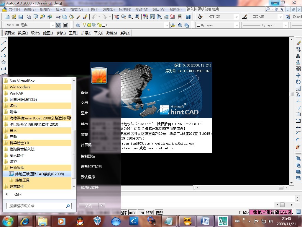Toggle layer 0 freeze sun icon
Screen dimensions: 302x227
(x=89, y=25)
